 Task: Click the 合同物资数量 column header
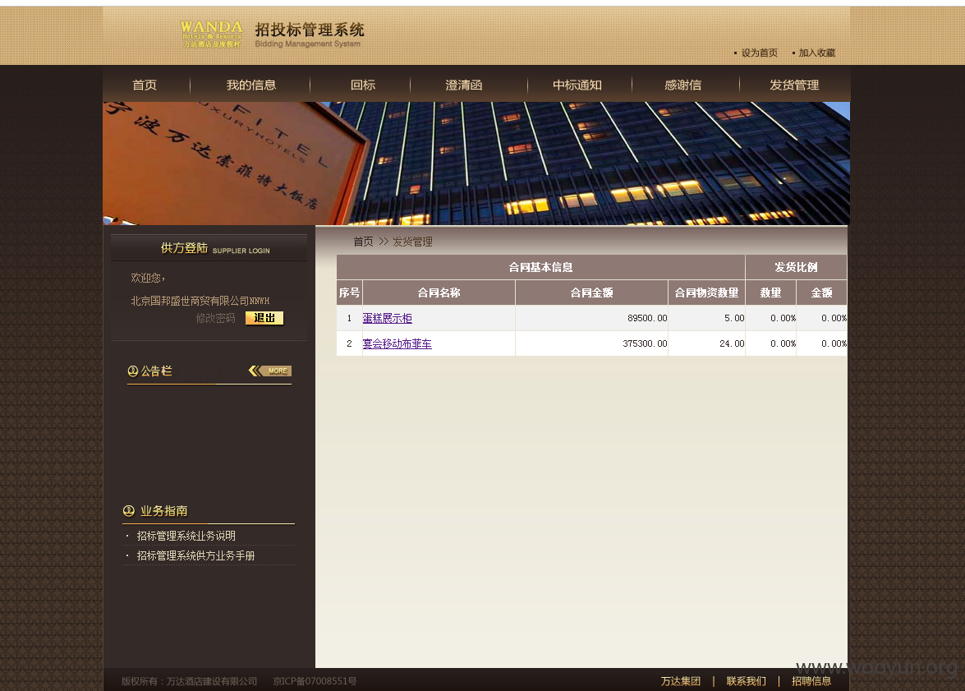[706, 293]
